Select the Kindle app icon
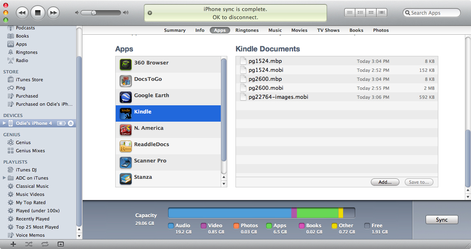Viewport: 471px width, 249px height. [126, 113]
